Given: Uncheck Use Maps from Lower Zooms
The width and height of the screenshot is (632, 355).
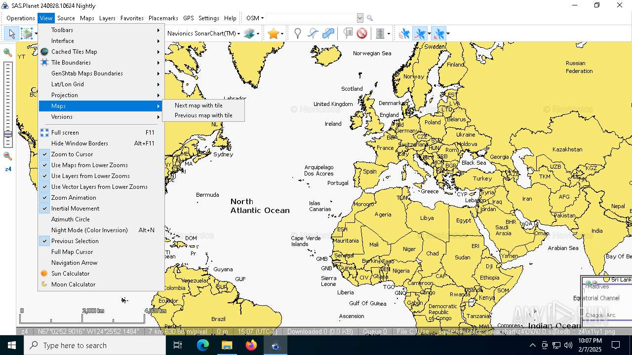Looking at the screenshot, I should tap(101, 165).
